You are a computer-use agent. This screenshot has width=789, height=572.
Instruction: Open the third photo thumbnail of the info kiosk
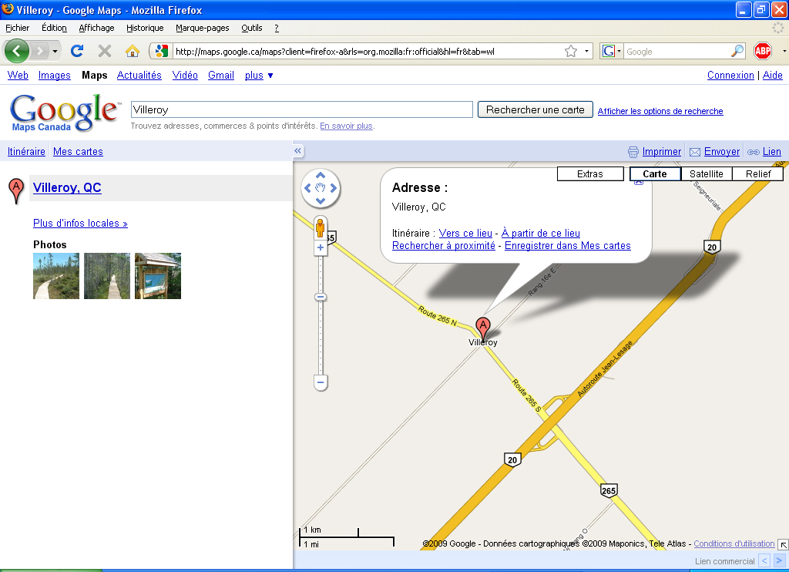[x=157, y=276]
